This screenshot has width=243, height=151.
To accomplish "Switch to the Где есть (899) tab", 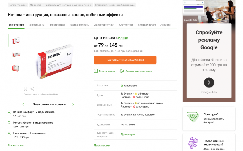I will pos(37,25).
